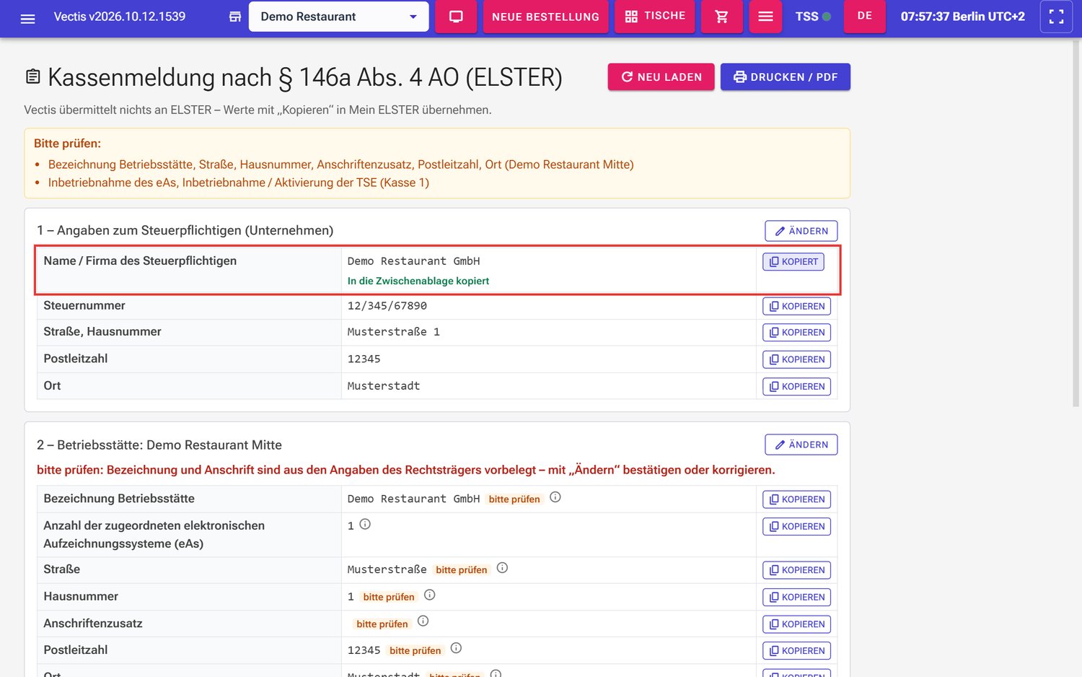The height and width of the screenshot is (677, 1082).
Task: Copy Straße, Hausnummer of Steuerpflichtigen
Action: (796, 333)
